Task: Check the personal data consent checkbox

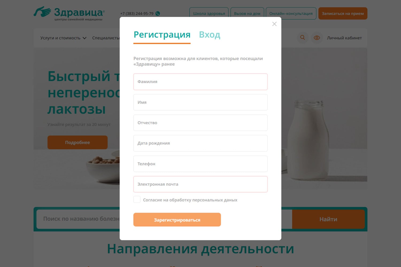Action: coord(137,199)
